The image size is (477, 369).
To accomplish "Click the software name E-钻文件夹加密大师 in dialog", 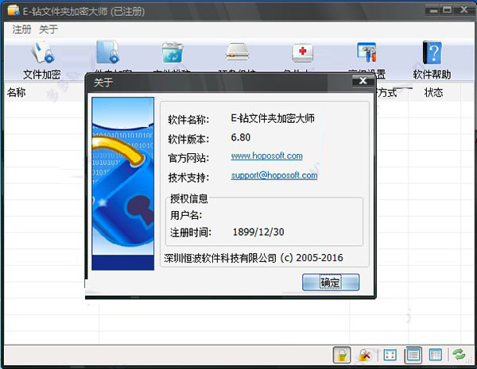I will (273, 118).
